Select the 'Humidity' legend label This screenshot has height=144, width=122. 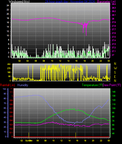tap(23, 85)
